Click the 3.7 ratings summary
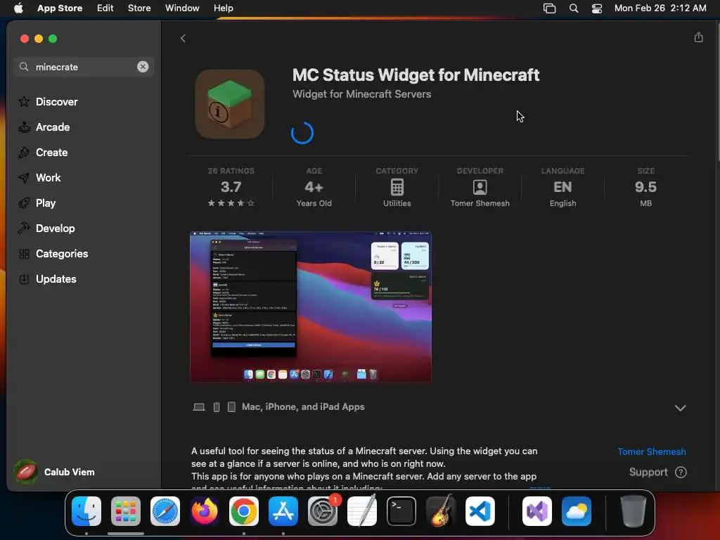This screenshot has height=540, width=720. coord(231,187)
